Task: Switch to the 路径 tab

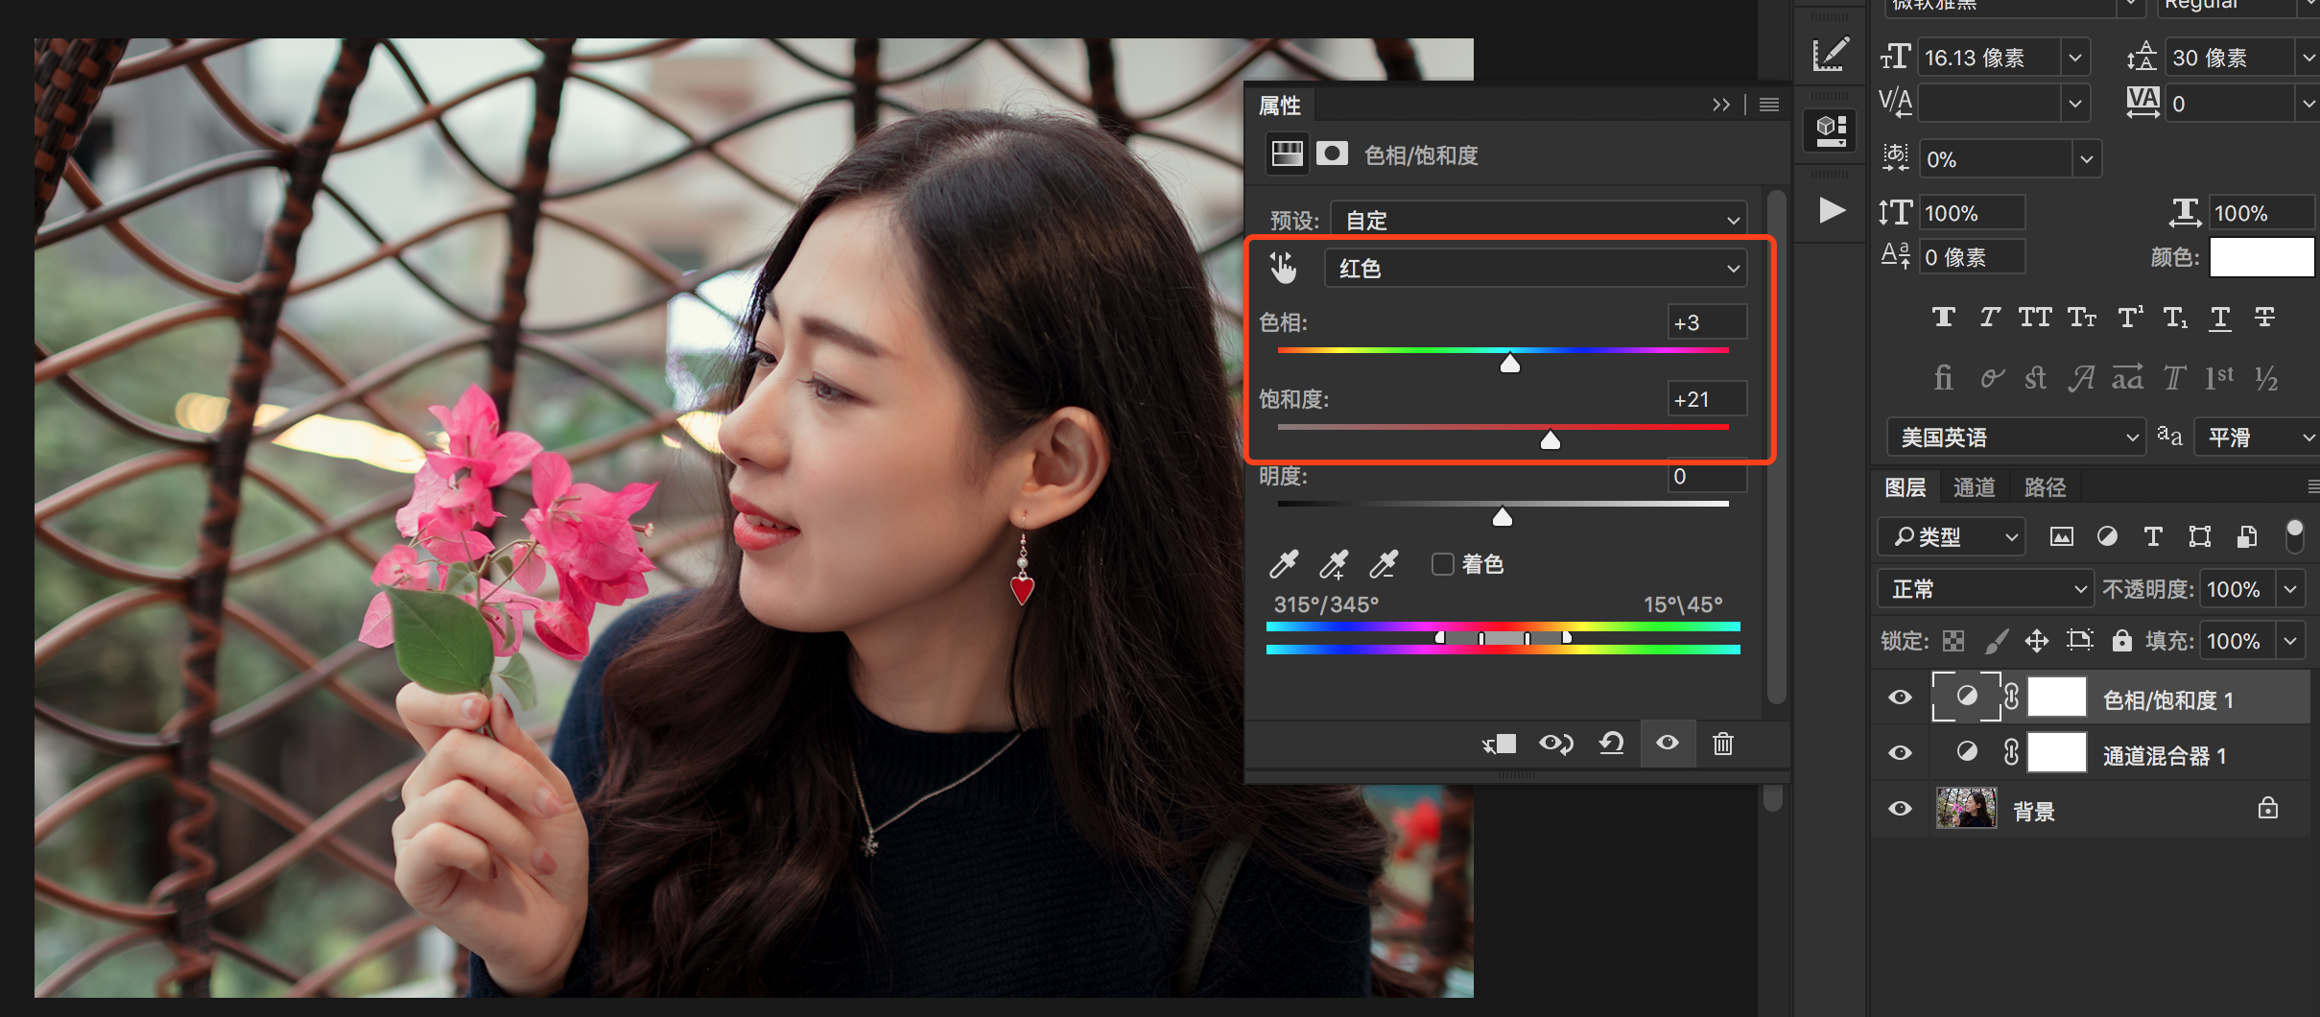Action: click(x=2046, y=487)
